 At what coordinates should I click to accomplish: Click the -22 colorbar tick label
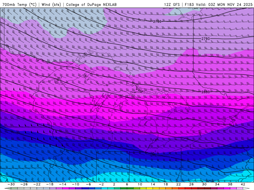pos(37,184)
